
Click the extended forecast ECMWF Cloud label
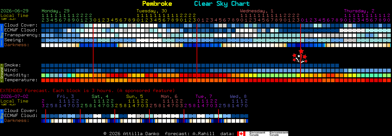pos(21,116)
